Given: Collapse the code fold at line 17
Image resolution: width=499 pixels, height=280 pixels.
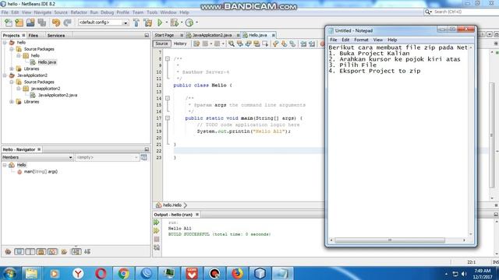Looking at the screenshot, I should coord(168,118).
